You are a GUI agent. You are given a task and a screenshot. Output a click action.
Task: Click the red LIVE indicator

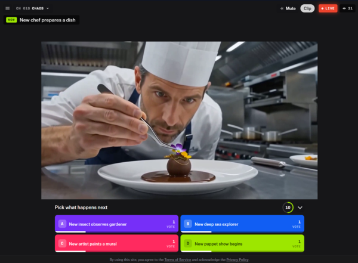coord(328,8)
